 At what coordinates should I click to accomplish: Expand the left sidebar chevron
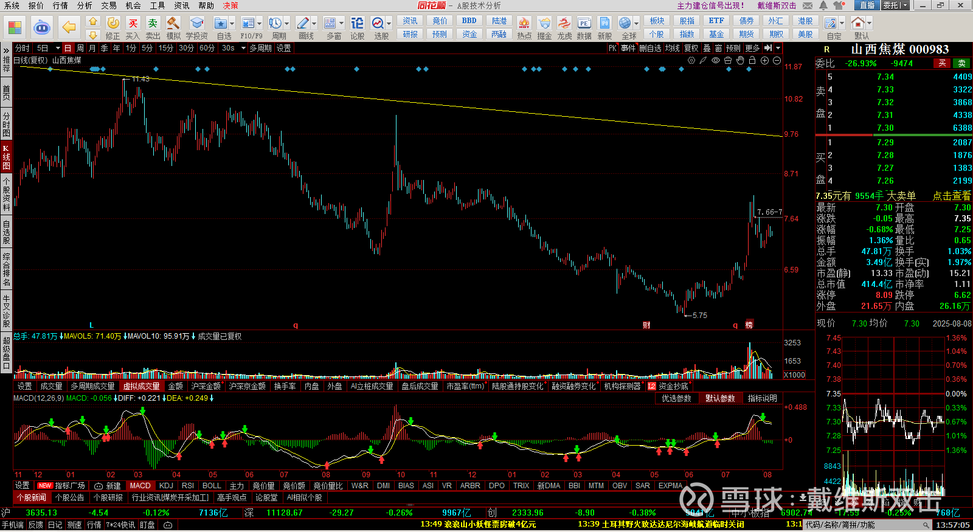[6, 50]
